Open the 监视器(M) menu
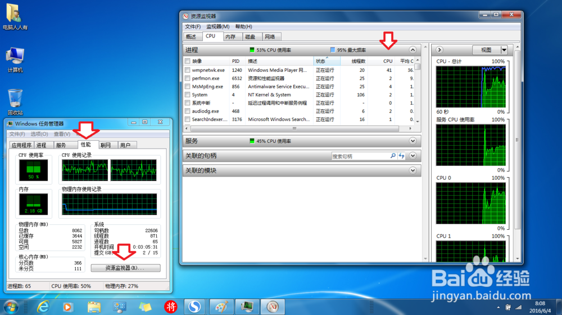Screen dimensions: 562x315 tap(217, 26)
